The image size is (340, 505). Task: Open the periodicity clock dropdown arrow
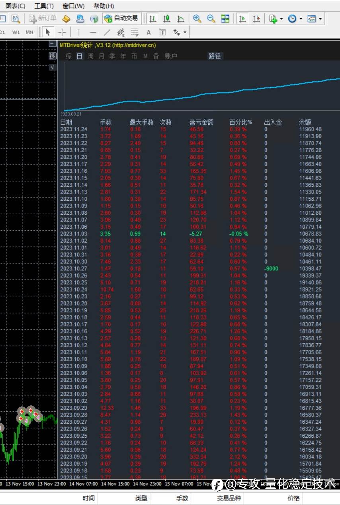[301, 19]
